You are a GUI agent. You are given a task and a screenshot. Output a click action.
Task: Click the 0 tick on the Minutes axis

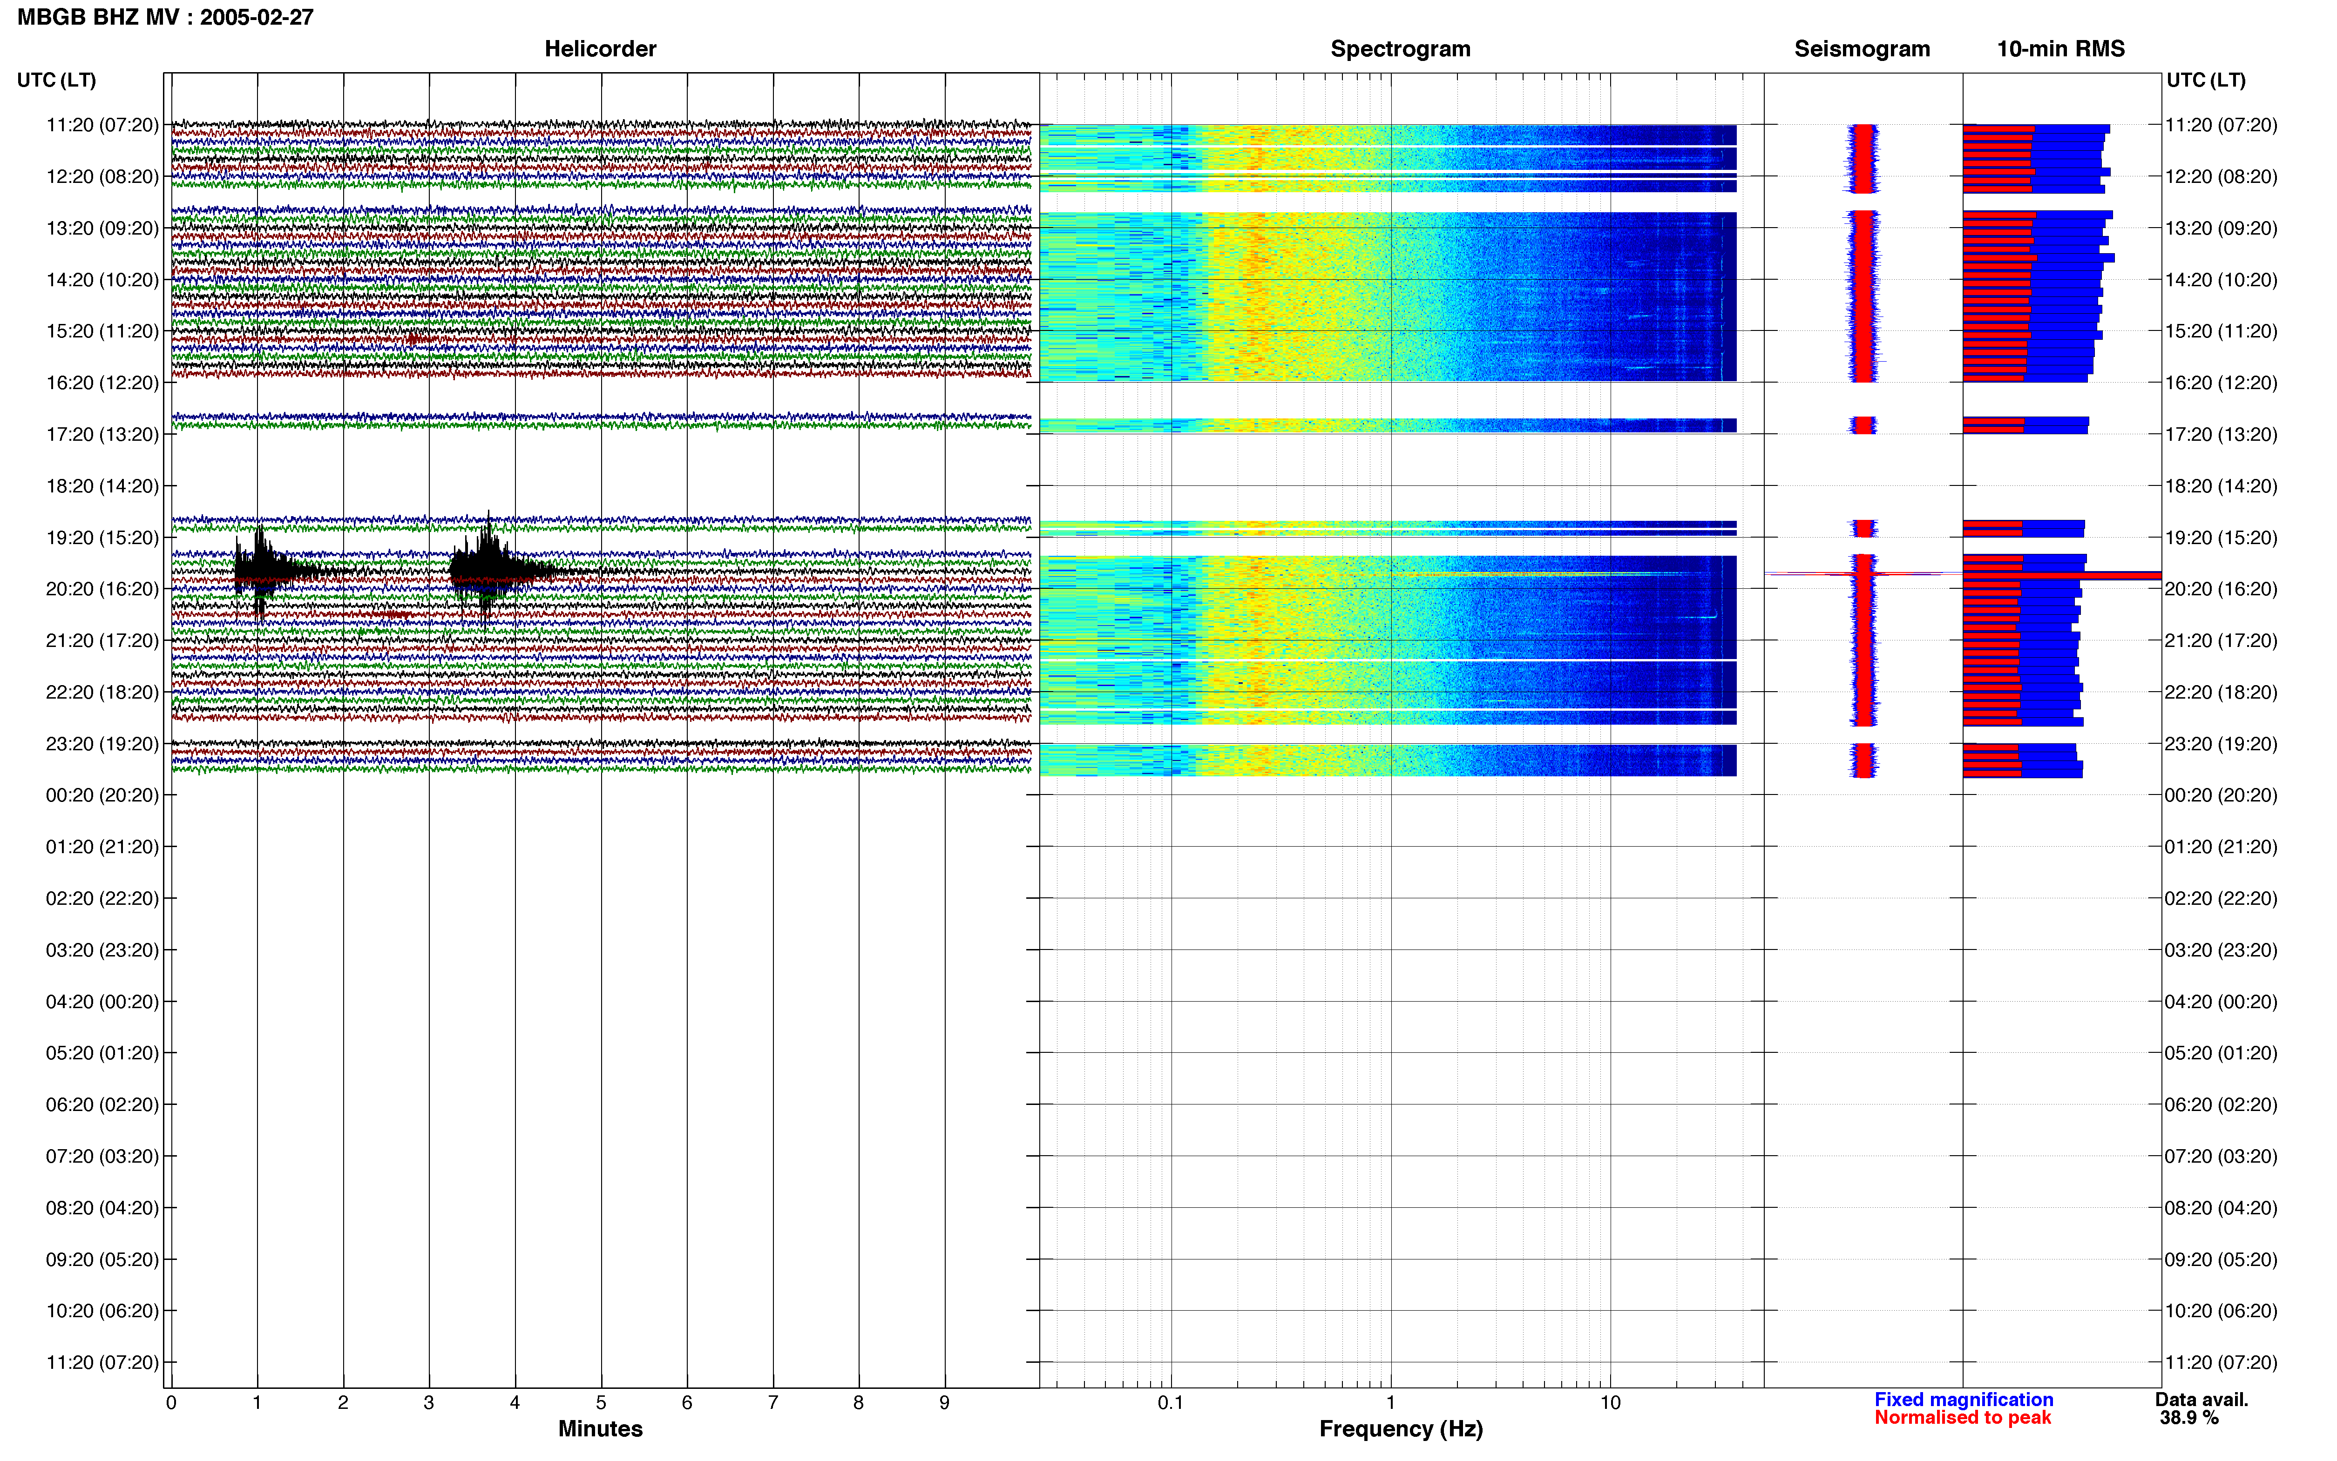coord(171,1403)
